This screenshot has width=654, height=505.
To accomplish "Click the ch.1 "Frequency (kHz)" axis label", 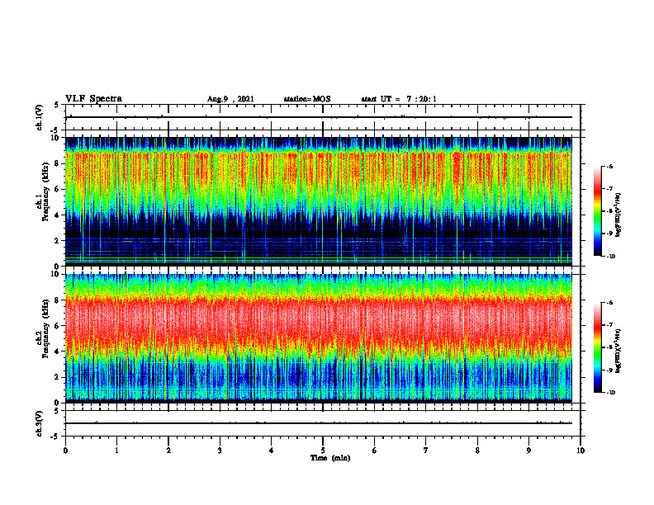I will [x=45, y=191].
